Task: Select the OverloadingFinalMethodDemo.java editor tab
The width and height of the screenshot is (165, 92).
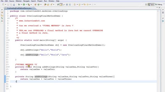Action: click(x=19, y=8)
